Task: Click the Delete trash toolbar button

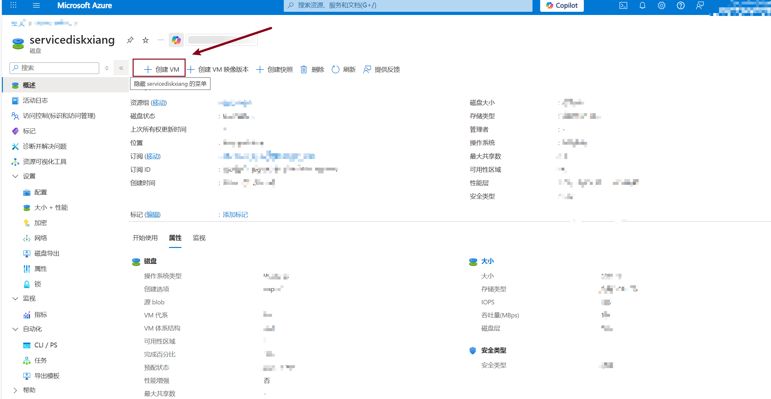Action: [312, 69]
